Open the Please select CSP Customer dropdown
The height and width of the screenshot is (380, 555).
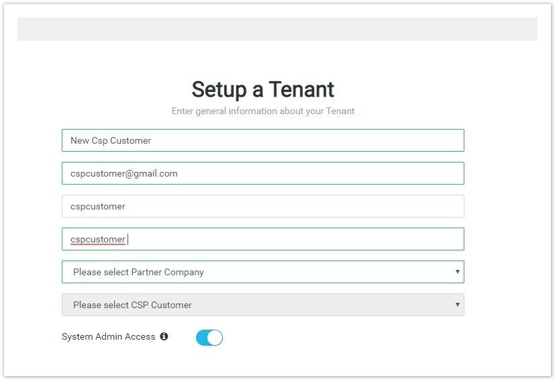point(262,305)
